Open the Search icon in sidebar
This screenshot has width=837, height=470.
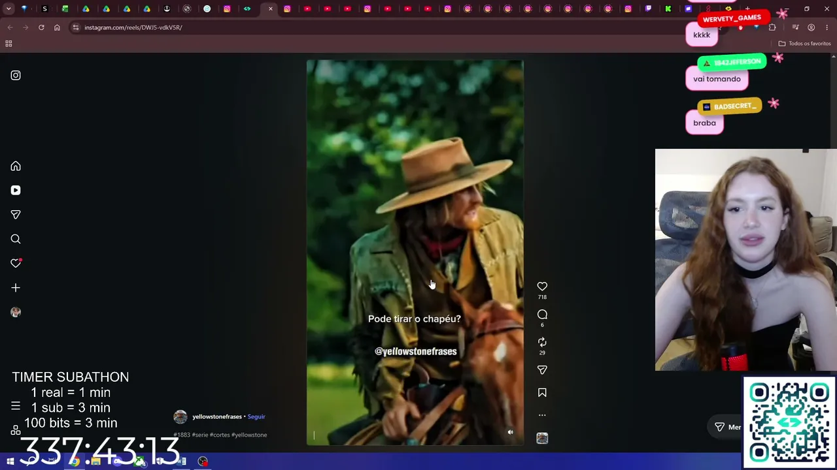pyautogui.click(x=16, y=239)
